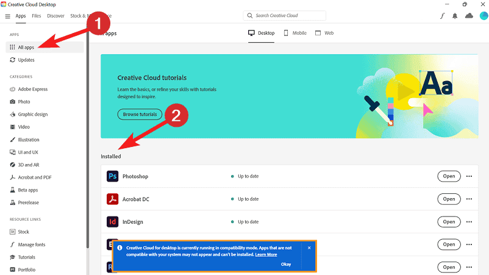Open more options for the fourth app row
Image resolution: width=489 pixels, height=275 pixels.
tap(469, 245)
